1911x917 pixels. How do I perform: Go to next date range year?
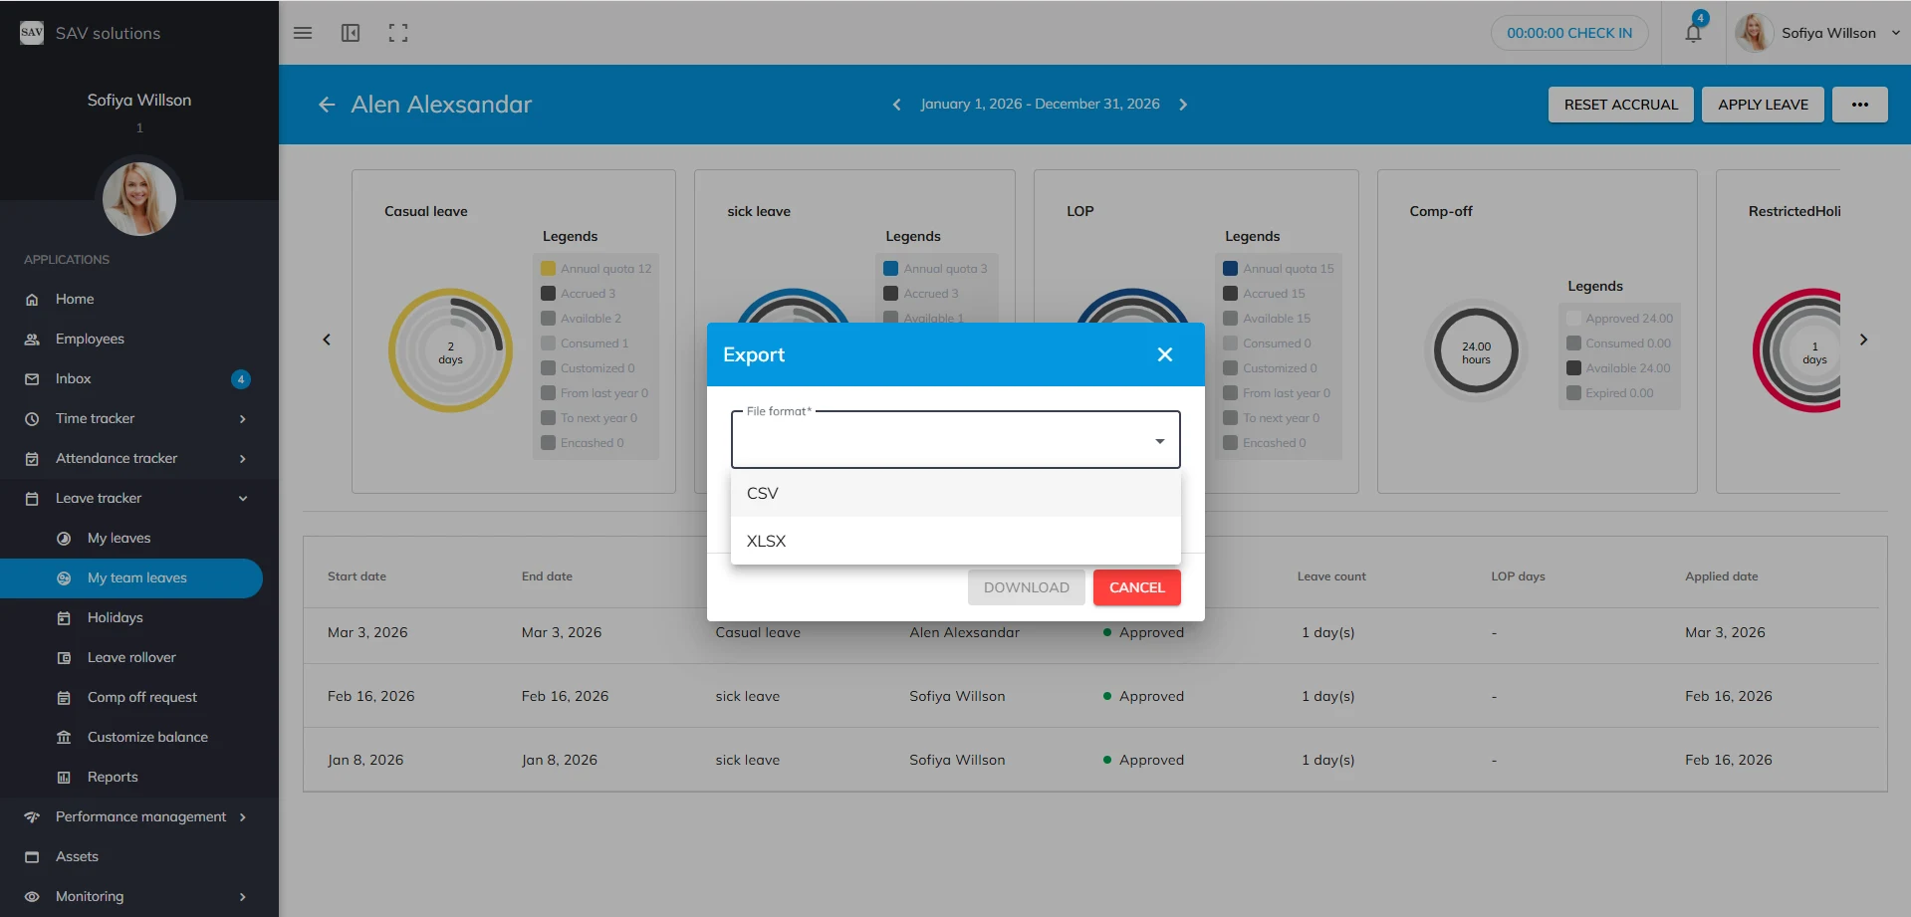tap(1183, 105)
